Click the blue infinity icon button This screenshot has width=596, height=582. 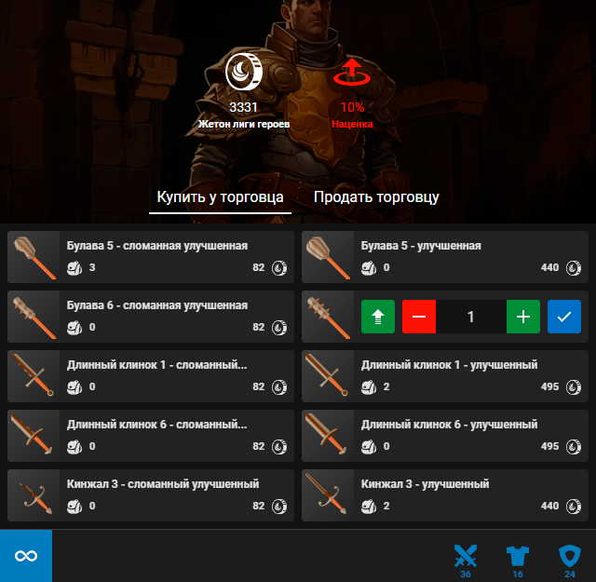click(26, 556)
